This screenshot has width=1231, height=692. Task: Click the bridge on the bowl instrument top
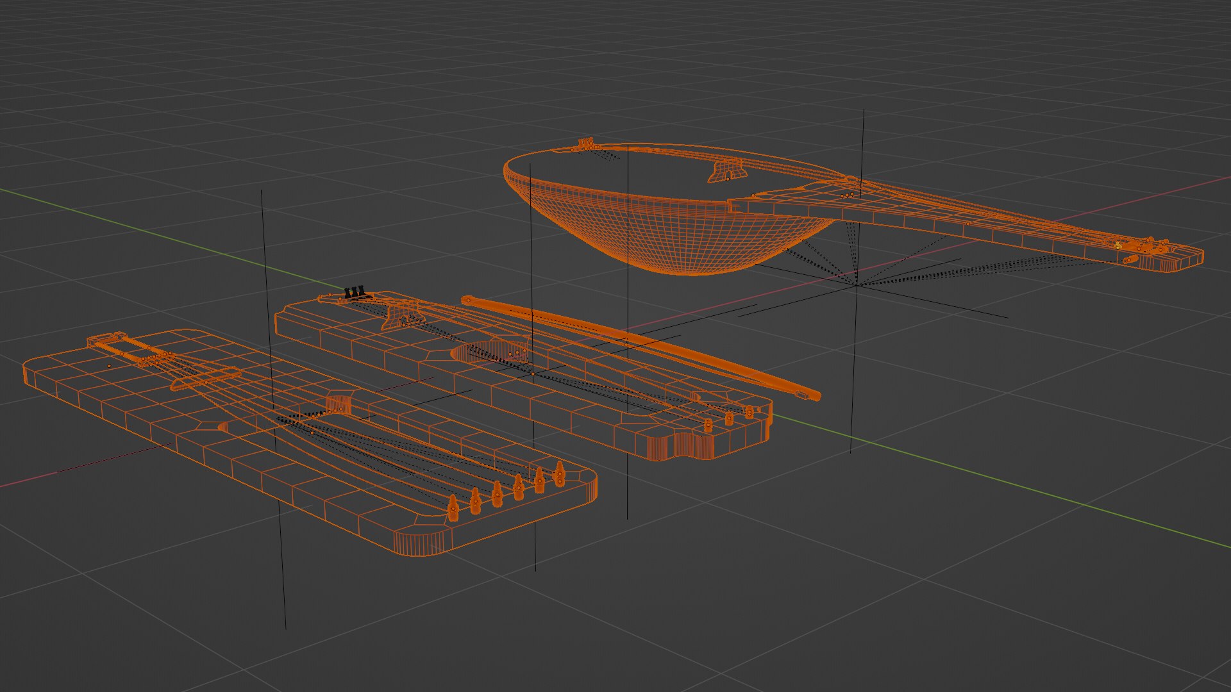[726, 170]
